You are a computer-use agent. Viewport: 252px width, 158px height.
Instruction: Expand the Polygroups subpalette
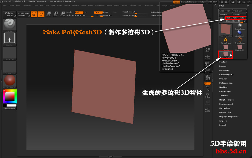coord(225,91)
